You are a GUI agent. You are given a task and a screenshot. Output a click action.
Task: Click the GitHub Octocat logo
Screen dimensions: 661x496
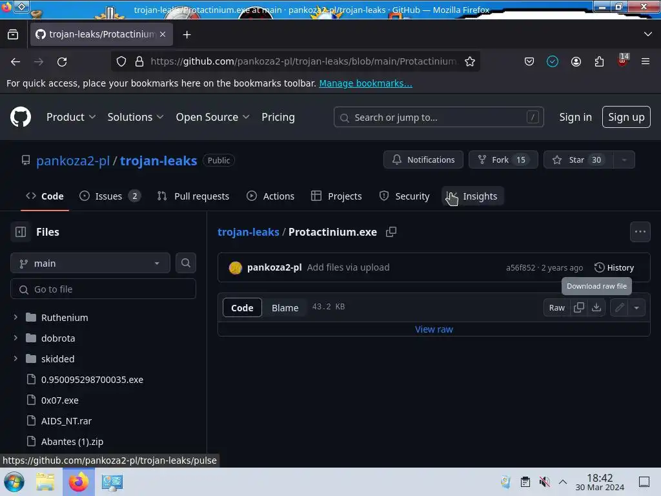(x=20, y=117)
